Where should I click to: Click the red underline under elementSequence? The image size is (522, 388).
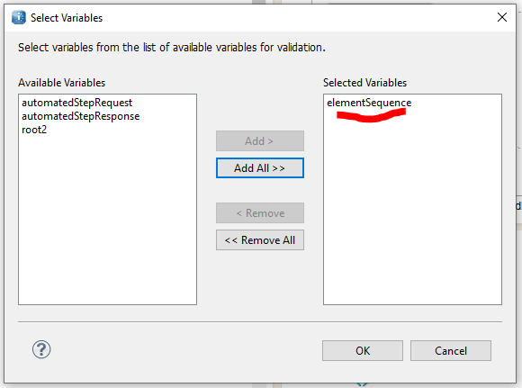click(371, 115)
